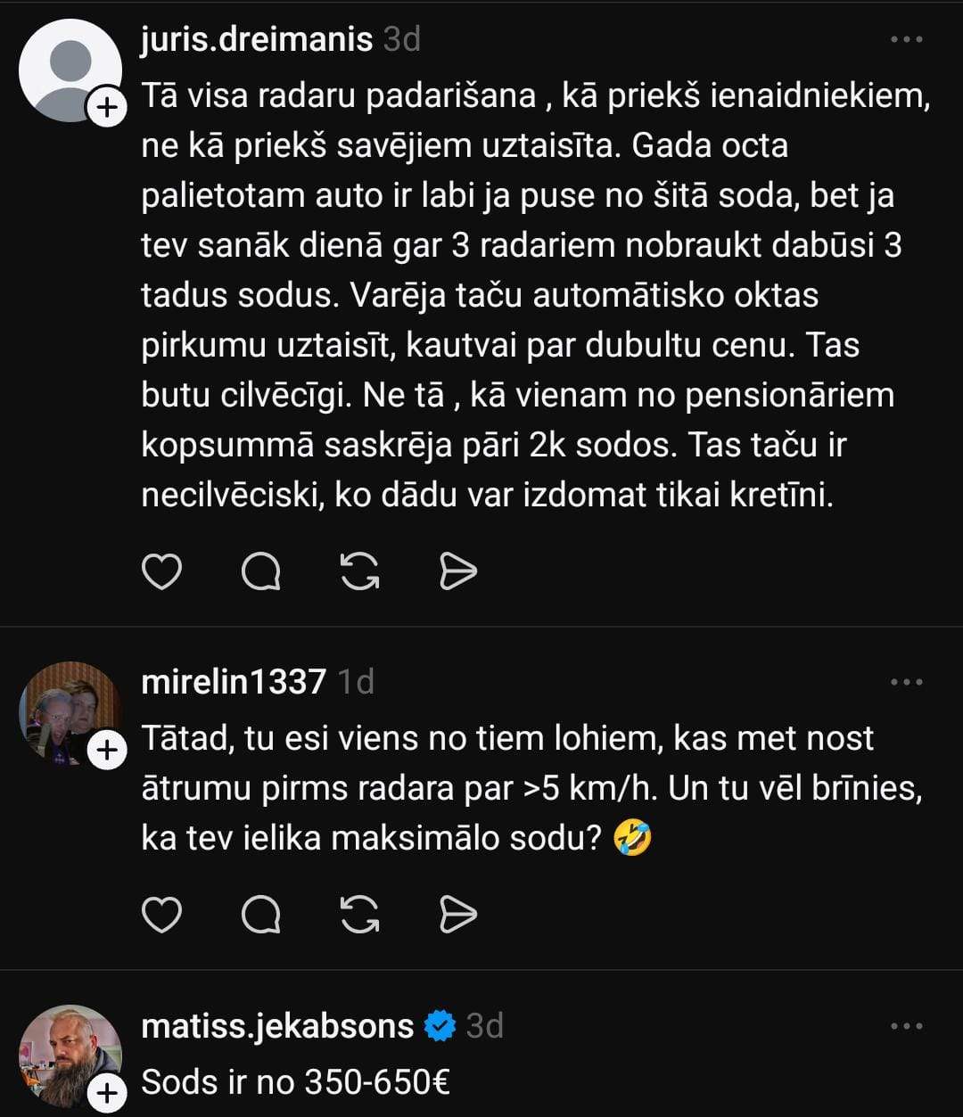Open more options for juris.dreimanis's post
This screenshot has height=1117, width=963.
pos(907,40)
